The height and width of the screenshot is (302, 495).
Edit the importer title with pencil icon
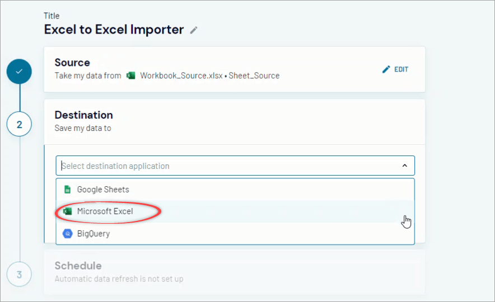(x=194, y=30)
